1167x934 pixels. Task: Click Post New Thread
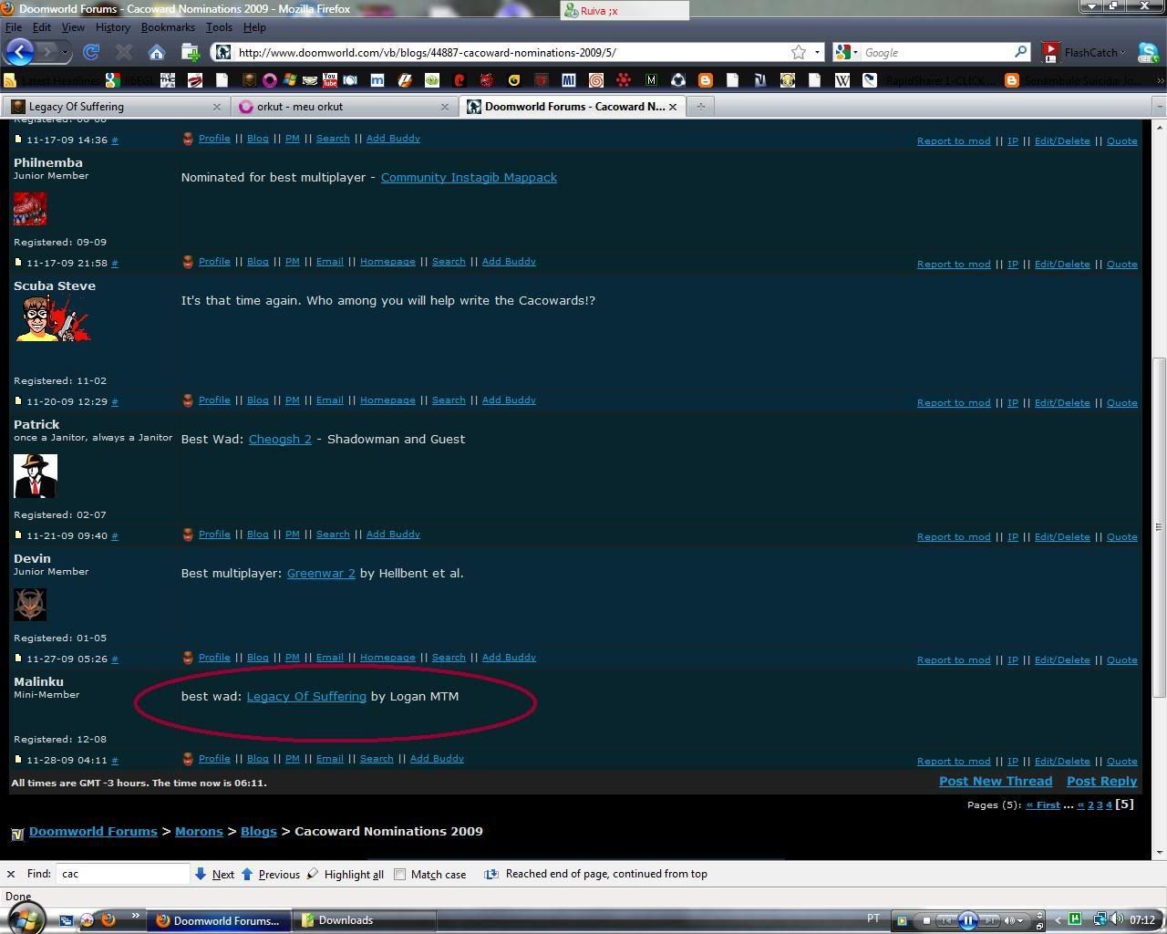pos(996,781)
